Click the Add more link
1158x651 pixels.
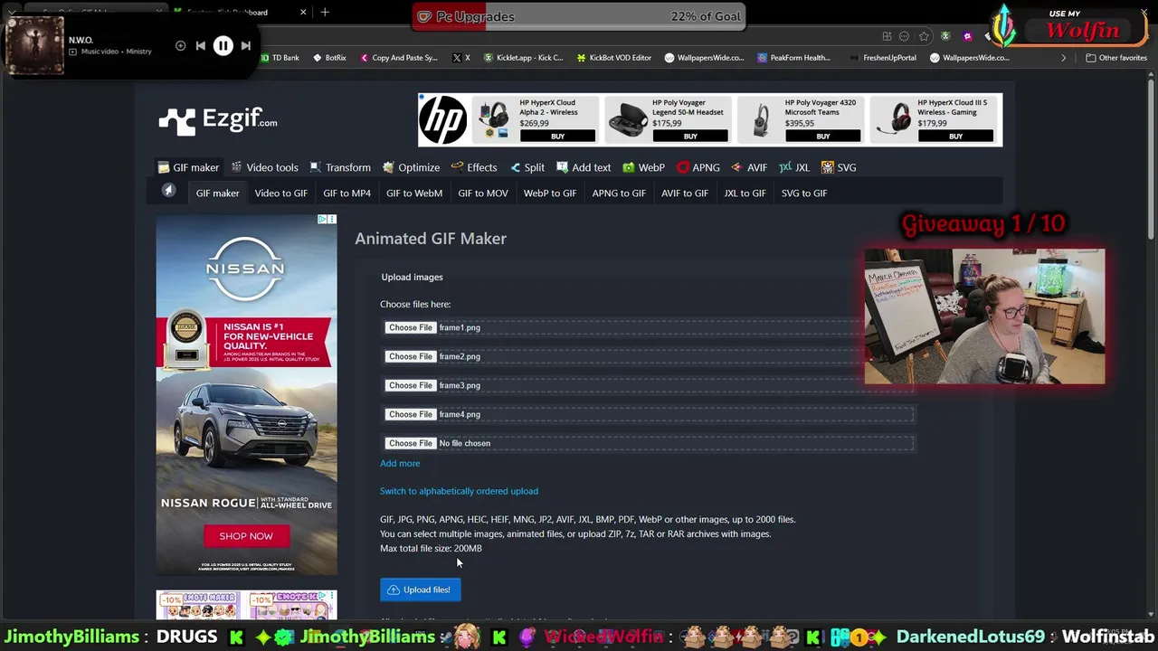tap(400, 463)
